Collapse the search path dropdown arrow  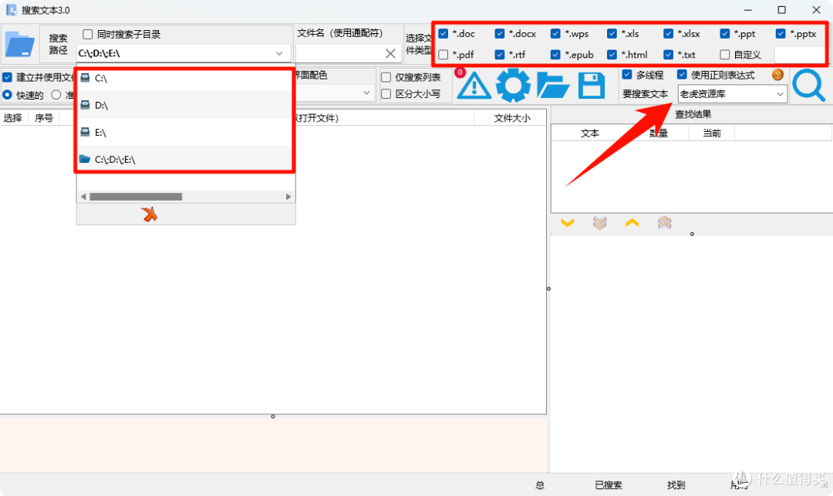(279, 54)
